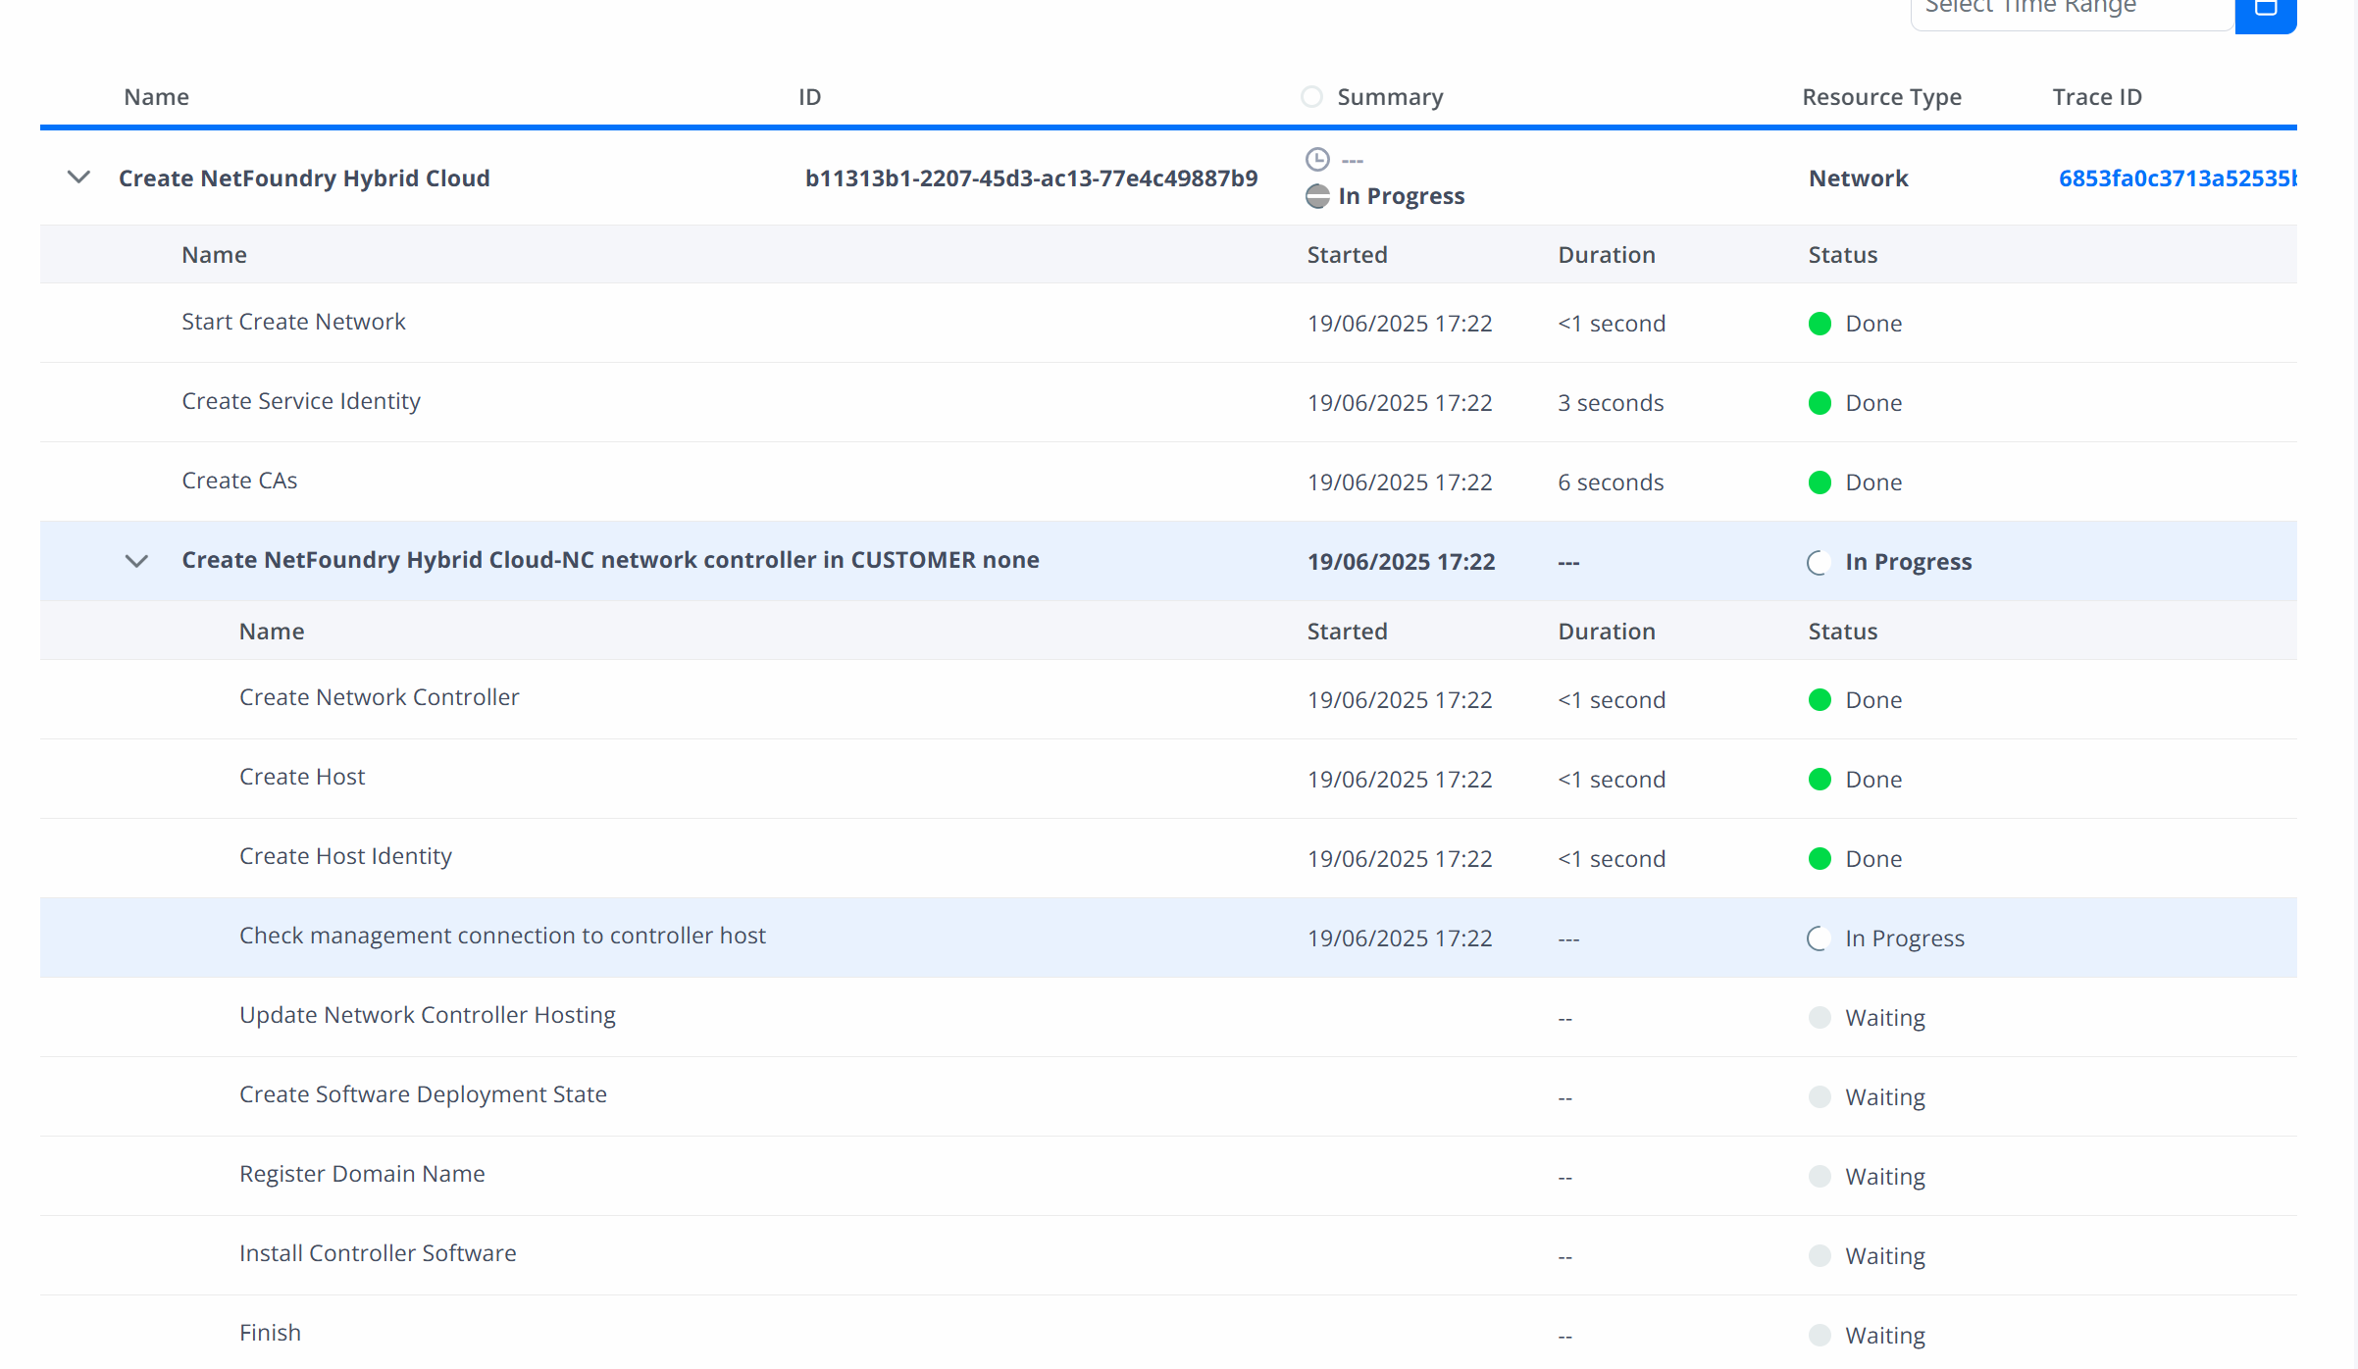Click the In Progress summary status text
The height and width of the screenshot is (1369, 2358).
click(x=1401, y=196)
